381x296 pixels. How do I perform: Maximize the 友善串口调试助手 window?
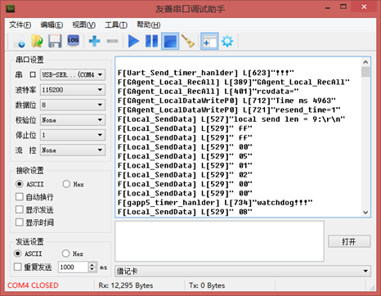[343, 7]
